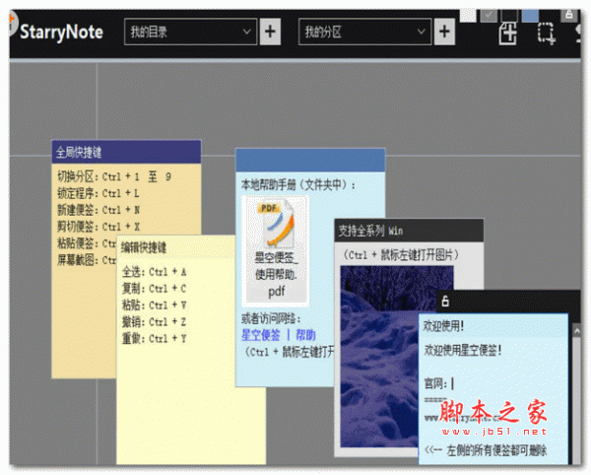
Task: Select the 支持全系列 Win note title bar
Action: coord(409,231)
